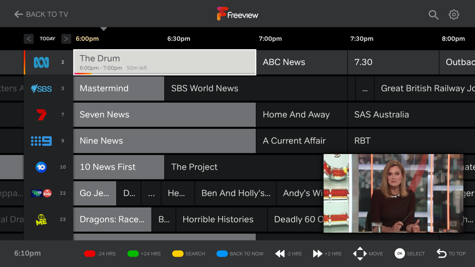Select the SBS channel logo
The width and height of the screenshot is (475, 267).
pos(41,89)
